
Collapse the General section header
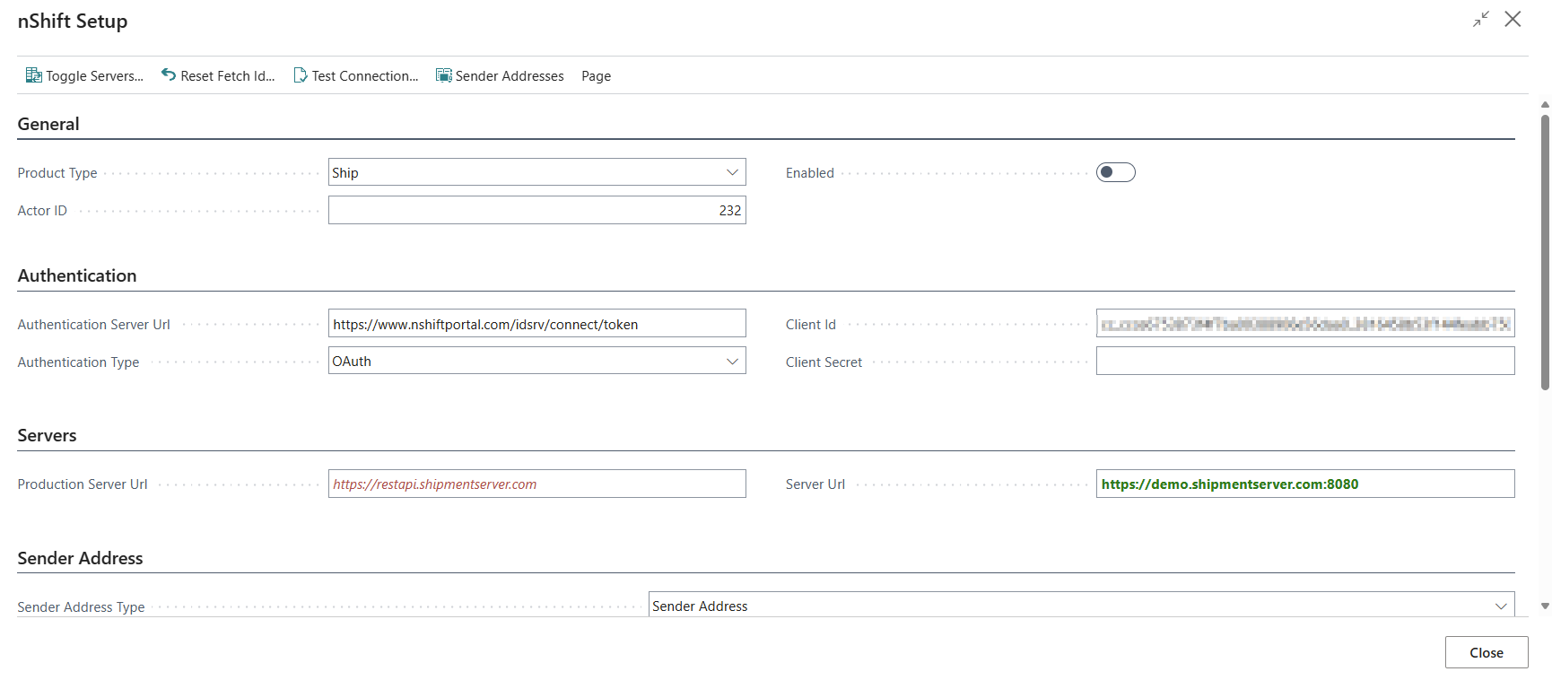click(48, 124)
